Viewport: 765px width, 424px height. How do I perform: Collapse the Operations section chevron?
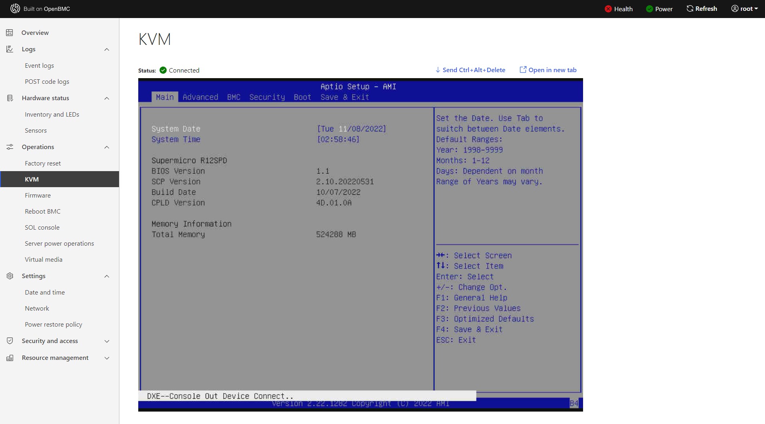coord(107,147)
